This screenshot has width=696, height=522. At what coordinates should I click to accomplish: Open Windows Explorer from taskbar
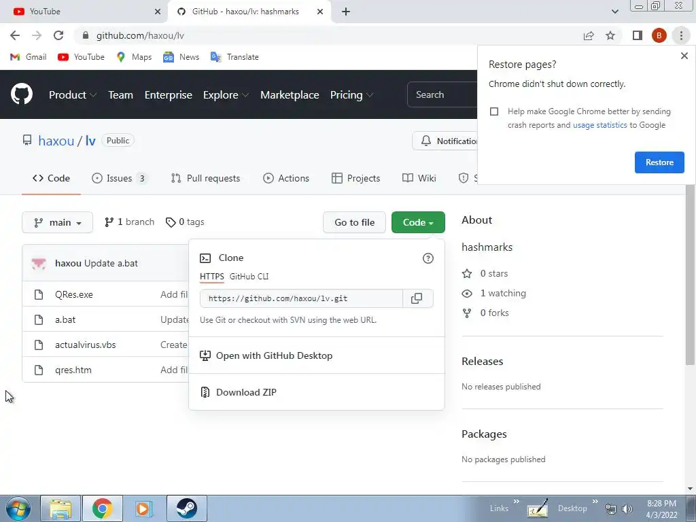click(60, 508)
